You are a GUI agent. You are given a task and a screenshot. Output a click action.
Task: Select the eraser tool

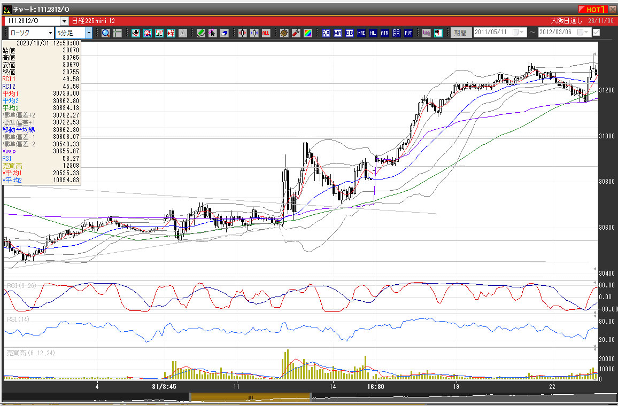pyautogui.click(x=224, y=33)
